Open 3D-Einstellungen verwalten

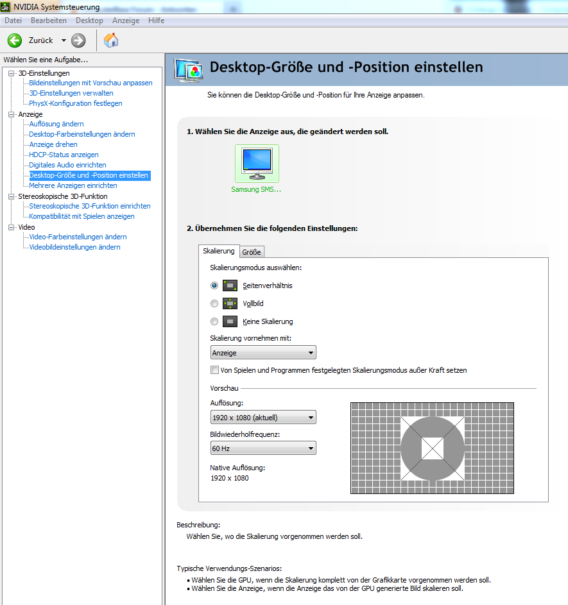pos(71,93)
